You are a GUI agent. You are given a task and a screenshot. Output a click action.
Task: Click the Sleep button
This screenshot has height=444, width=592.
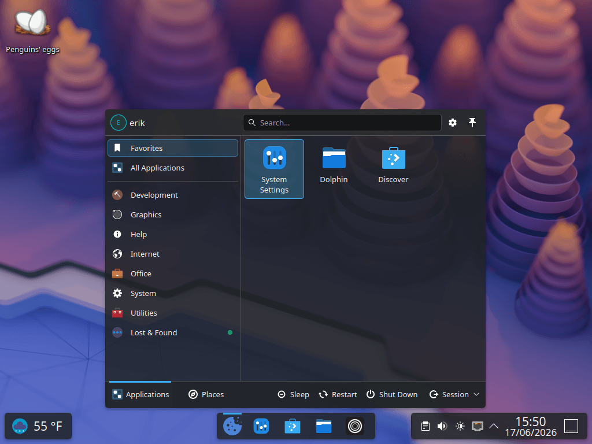click(x=293, y=394)
